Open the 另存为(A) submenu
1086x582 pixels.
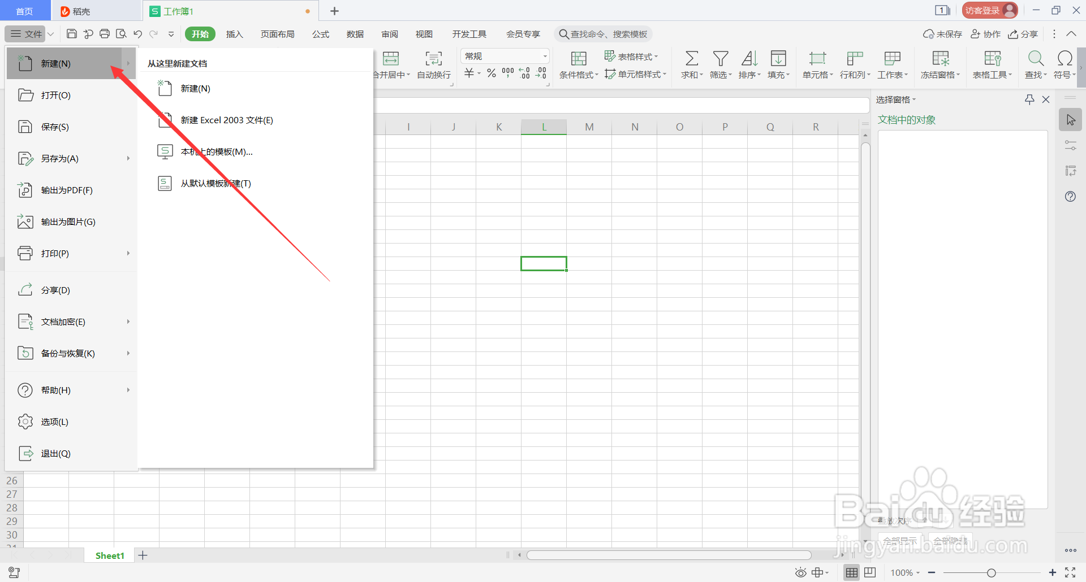click(72, 159)
